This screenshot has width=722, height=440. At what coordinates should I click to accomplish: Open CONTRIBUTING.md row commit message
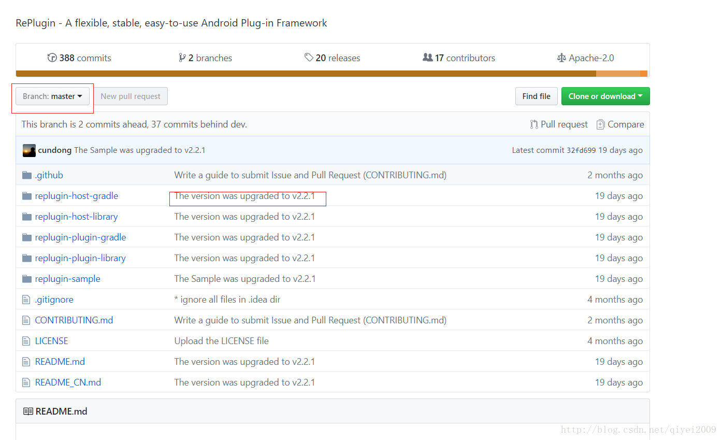310,320
